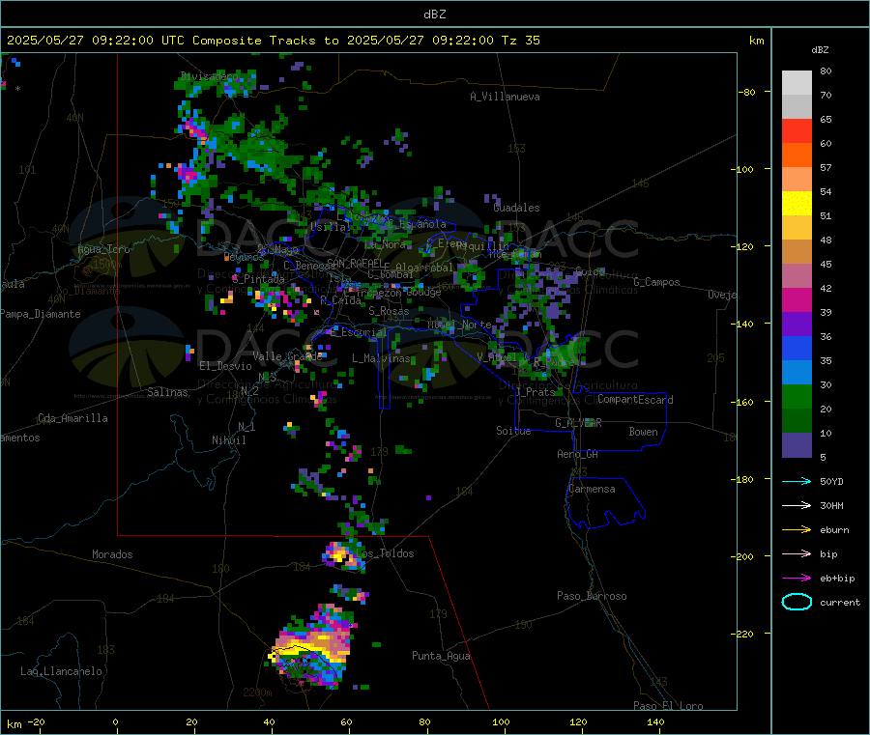Select the purple 36-39 dBZ swatch

797,325
